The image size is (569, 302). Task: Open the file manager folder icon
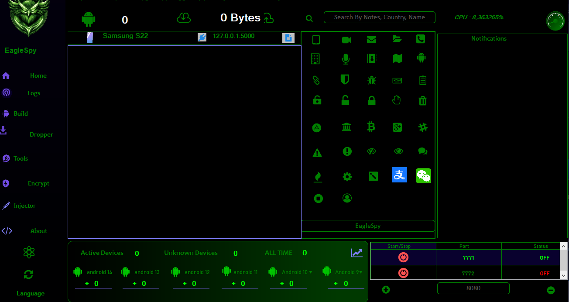coord(397,39)
